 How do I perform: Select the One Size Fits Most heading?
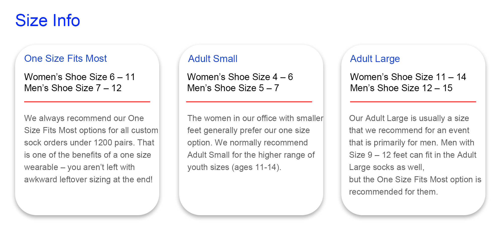[x=65, y=59]
